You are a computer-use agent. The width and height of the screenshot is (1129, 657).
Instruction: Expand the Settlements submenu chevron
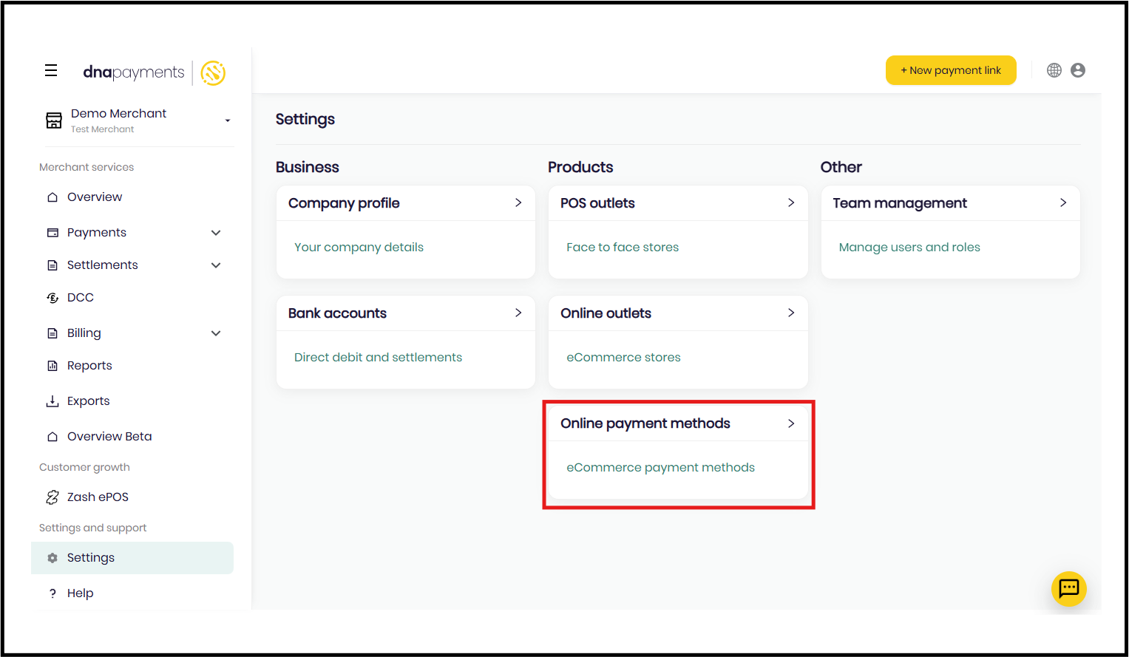pyautogui.click(x=216, y=265)
